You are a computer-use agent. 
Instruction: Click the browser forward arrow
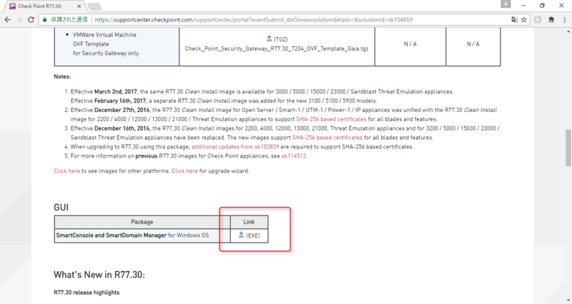coord(19,20)
